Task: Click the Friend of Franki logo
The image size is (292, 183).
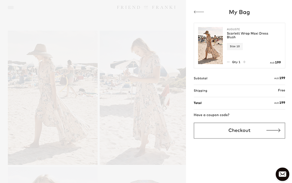Action: [146, 7]
